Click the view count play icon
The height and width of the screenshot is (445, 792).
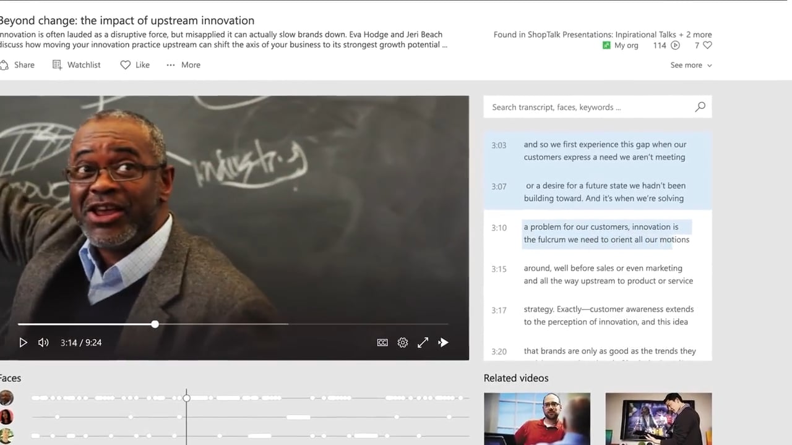coord(676,45)
